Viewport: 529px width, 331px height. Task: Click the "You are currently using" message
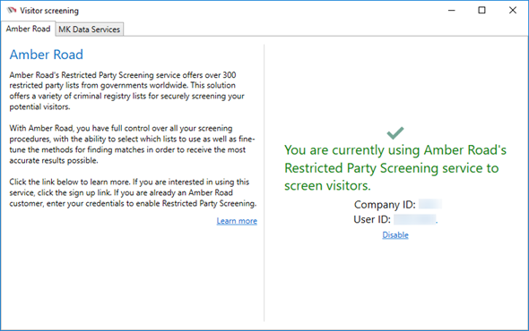pyautogui.click(x=395, y=167)
